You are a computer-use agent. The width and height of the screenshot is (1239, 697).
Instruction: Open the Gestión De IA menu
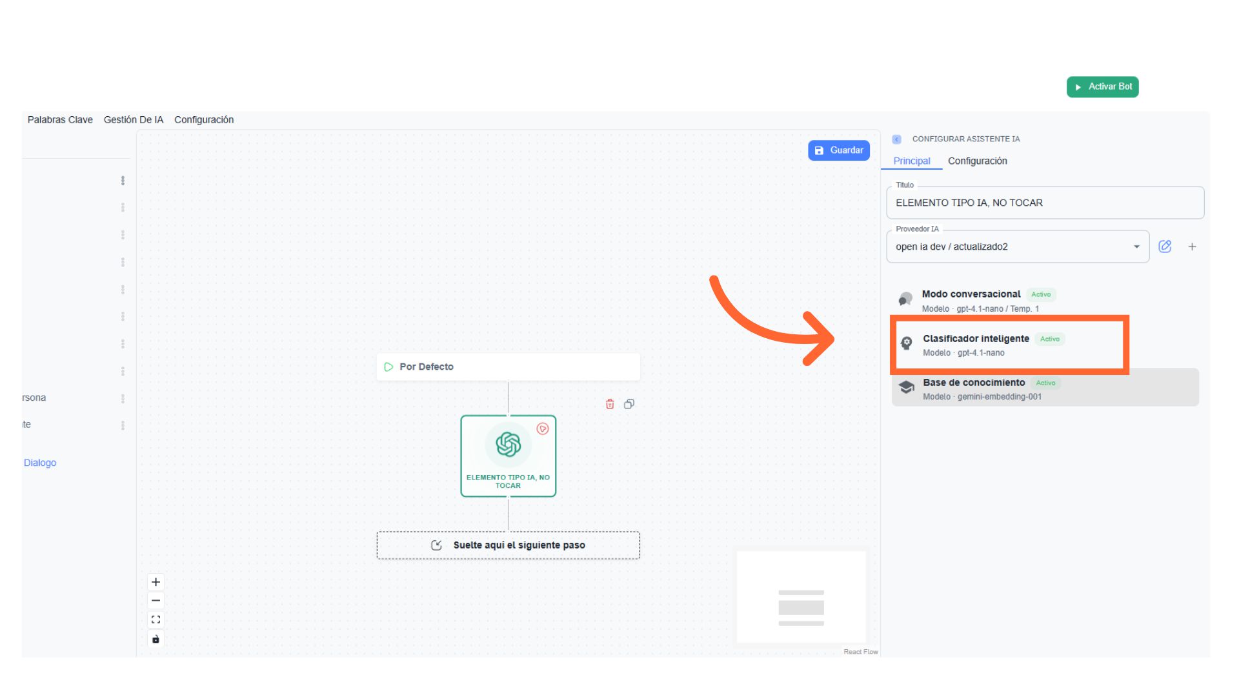[134, 120]
